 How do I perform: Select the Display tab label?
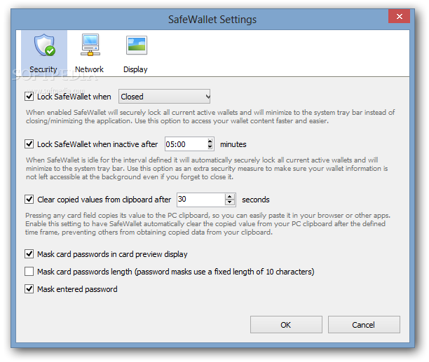(x=135, y=69)
